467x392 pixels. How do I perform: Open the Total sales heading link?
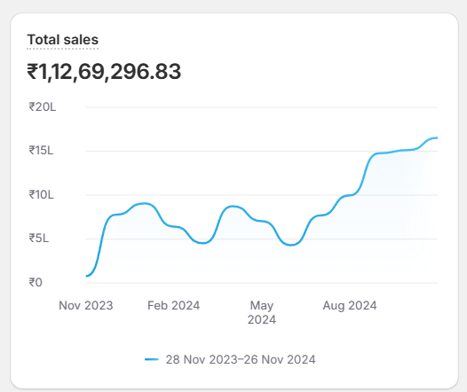[x=62, y=40]
